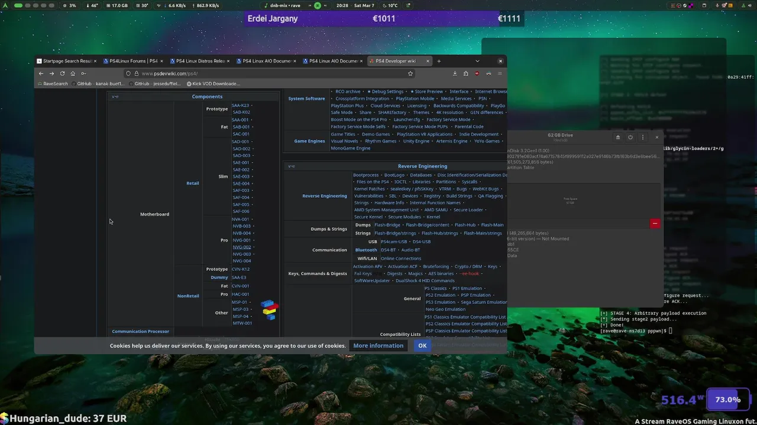Close the Startpage Search Results tab

(x=95, y=61)
